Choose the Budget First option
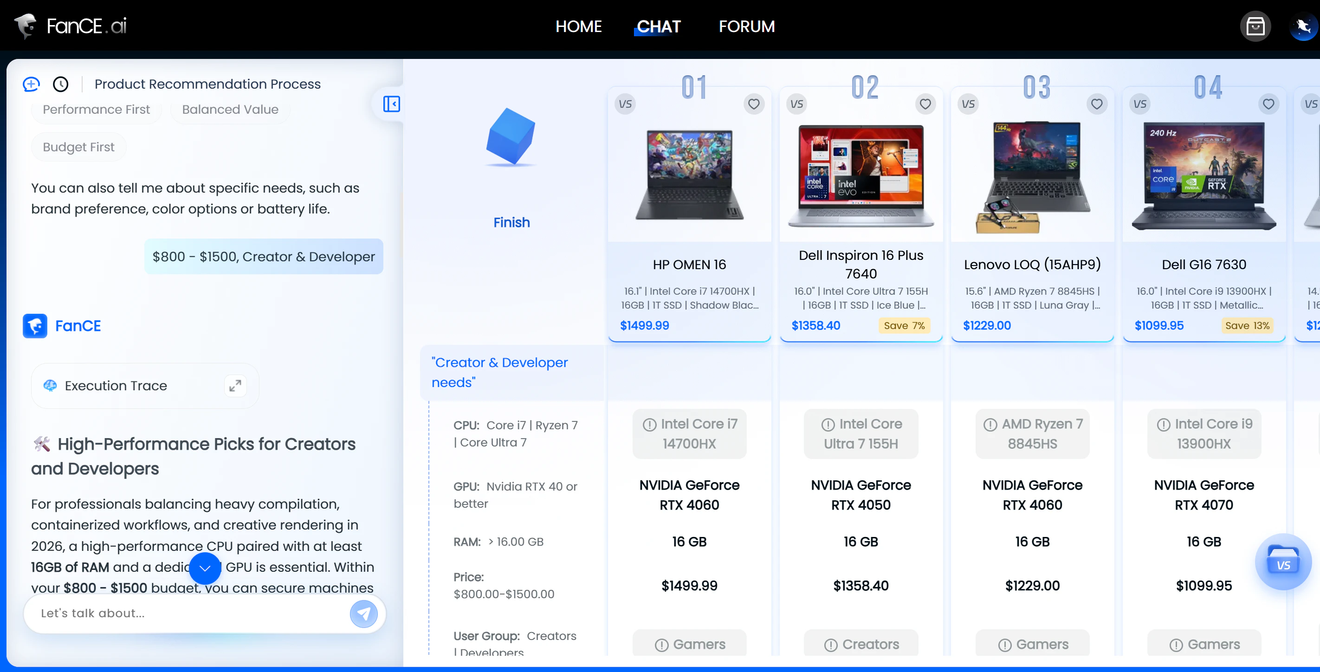 78,147
